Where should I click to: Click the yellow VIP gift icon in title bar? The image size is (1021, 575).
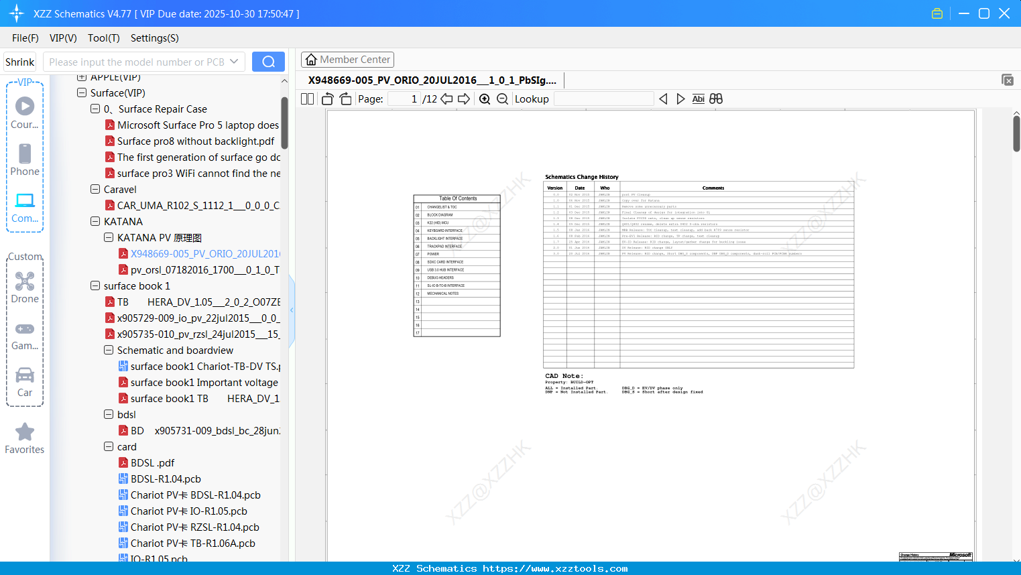coord(937,13)
